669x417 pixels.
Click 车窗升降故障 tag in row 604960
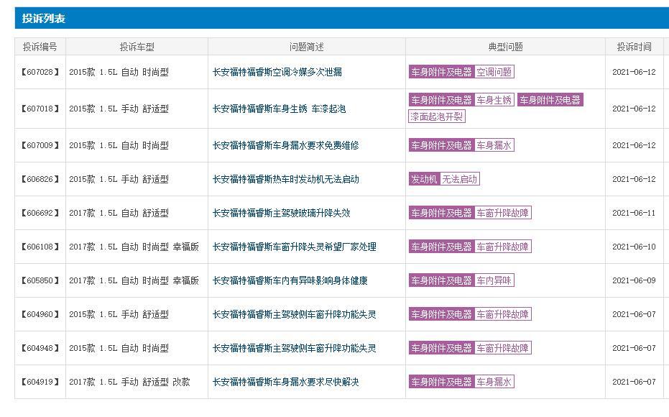[502, 315]
